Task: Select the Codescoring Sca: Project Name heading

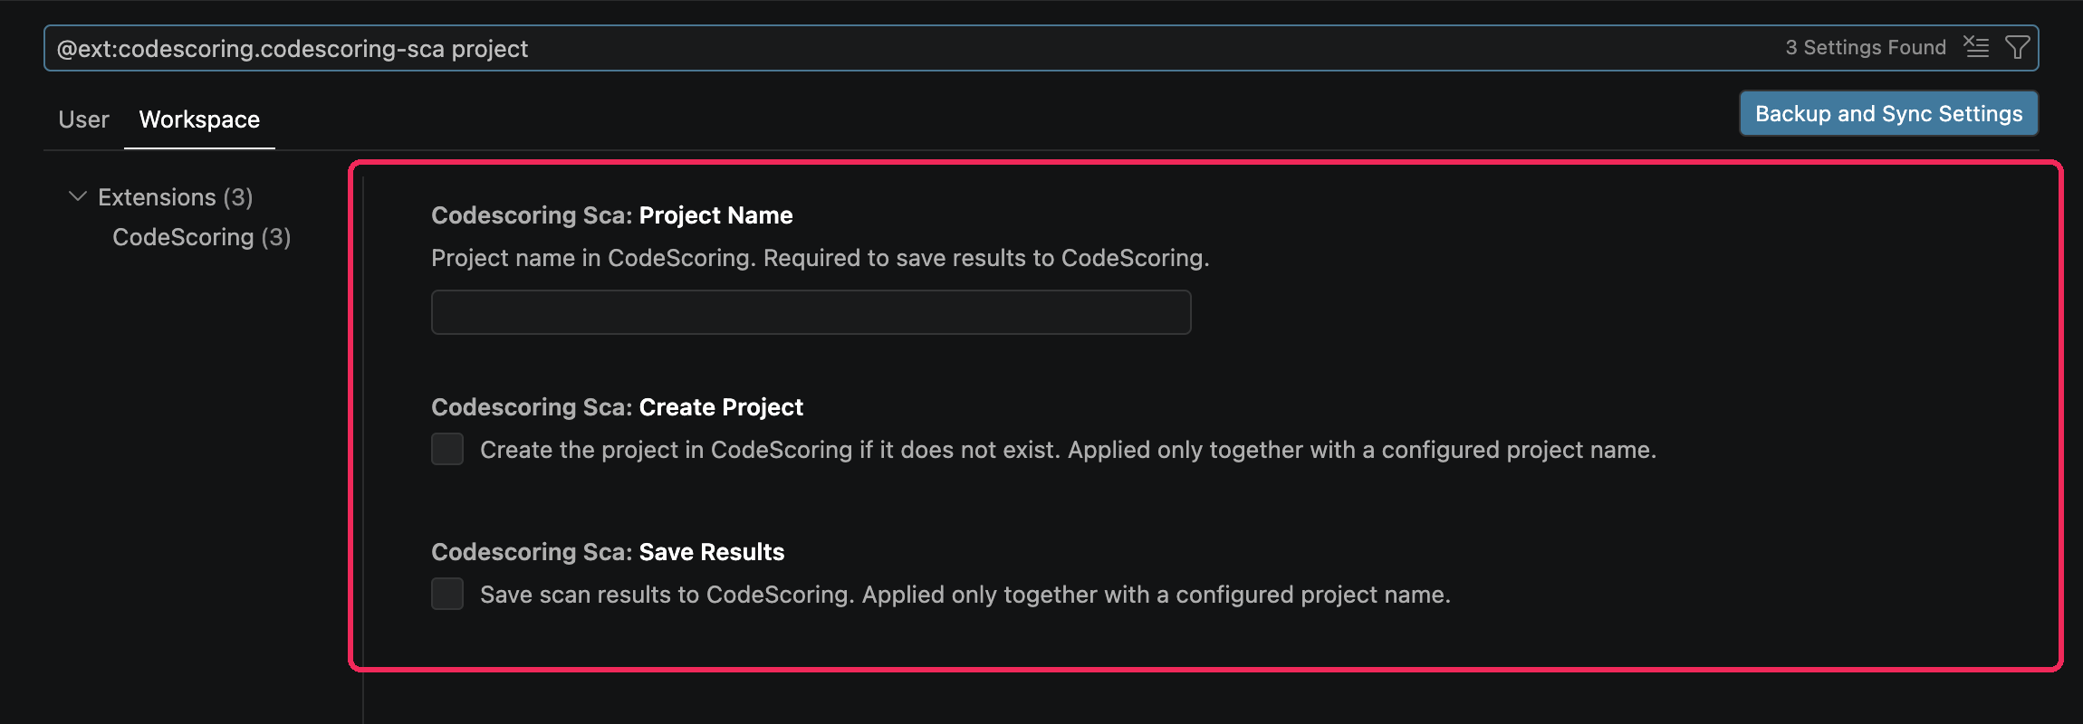Action: (x=611, y=215)
